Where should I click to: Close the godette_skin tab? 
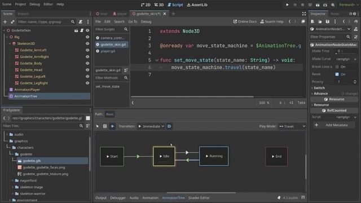tap(165, 14)
